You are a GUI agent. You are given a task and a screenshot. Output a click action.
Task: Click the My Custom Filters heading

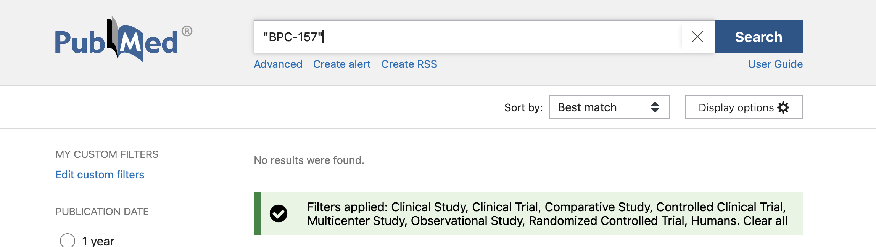click(106, 154)
